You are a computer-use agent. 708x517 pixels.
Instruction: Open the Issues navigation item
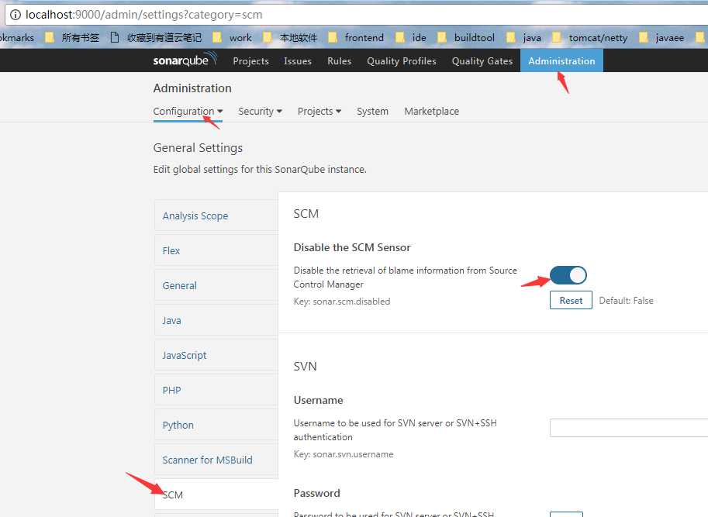(x=298, y=61)
